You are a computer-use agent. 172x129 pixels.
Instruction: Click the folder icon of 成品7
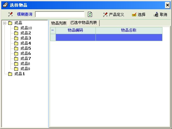click(16, 59)
